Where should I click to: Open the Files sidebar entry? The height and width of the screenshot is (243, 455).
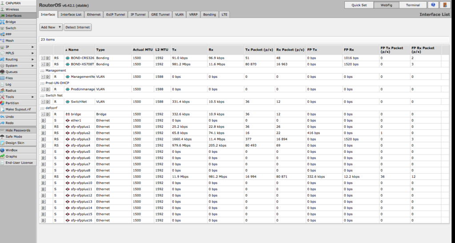click(9, 78)
